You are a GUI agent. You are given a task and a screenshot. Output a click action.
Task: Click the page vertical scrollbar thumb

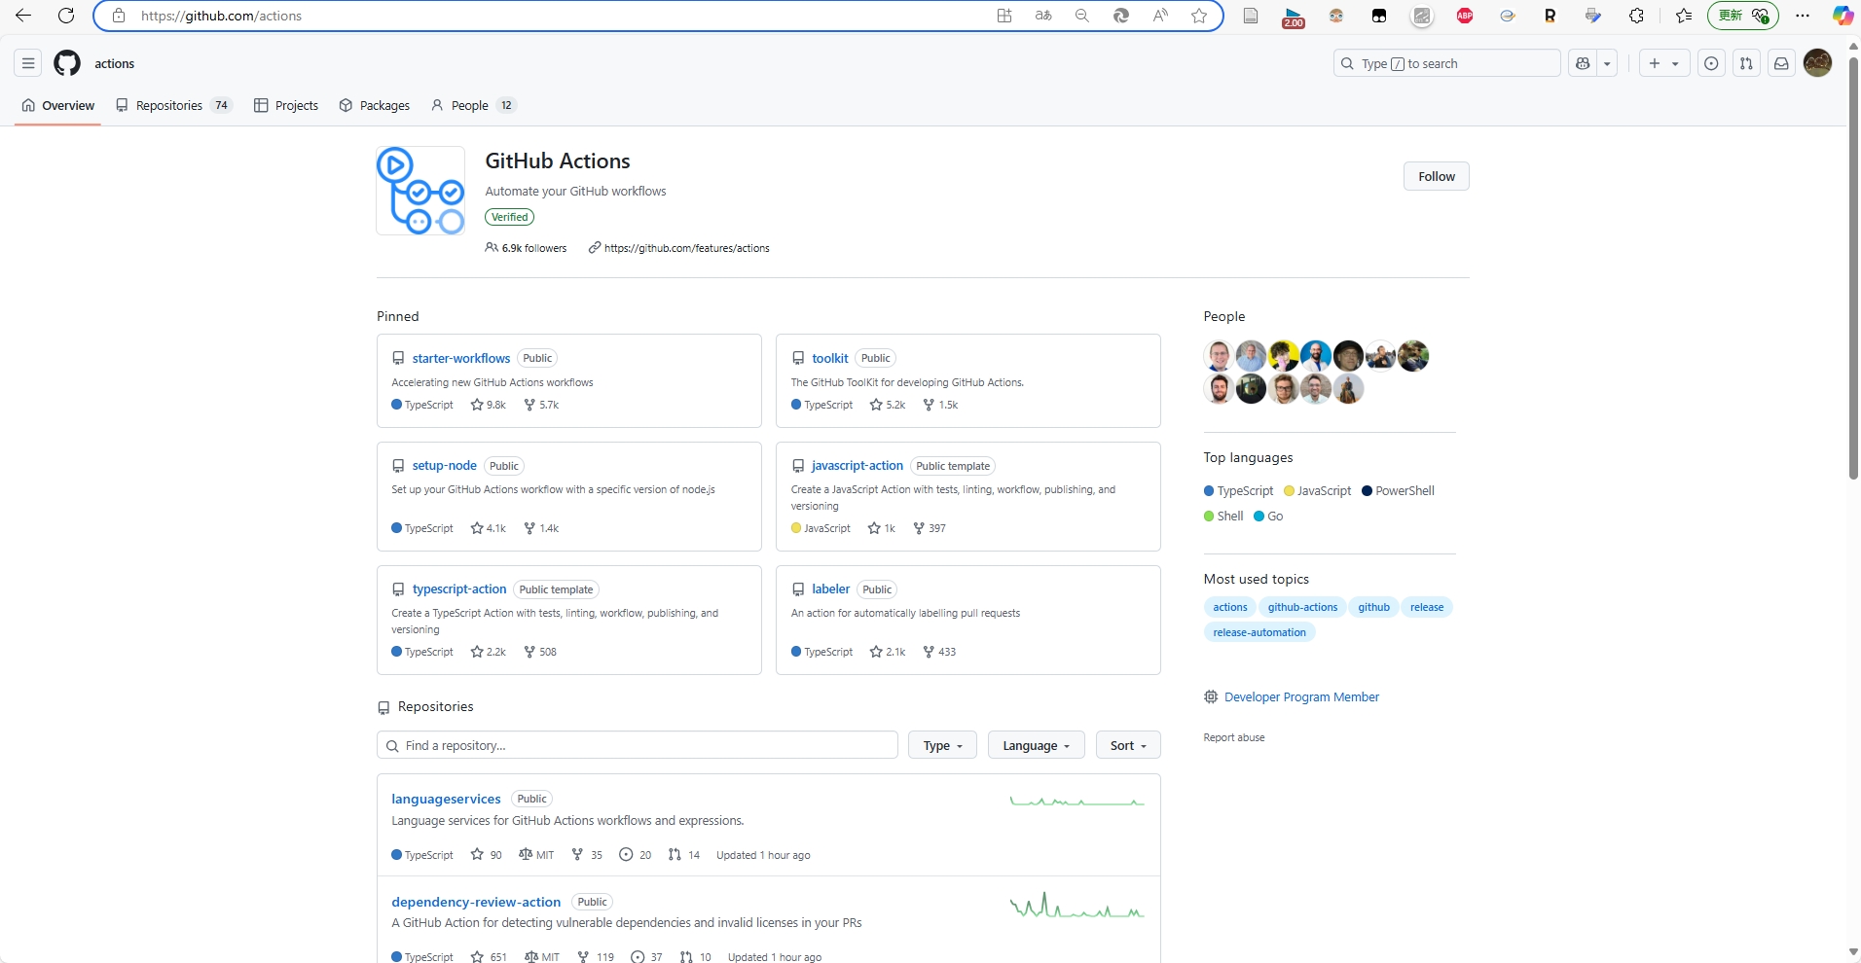1853,267
